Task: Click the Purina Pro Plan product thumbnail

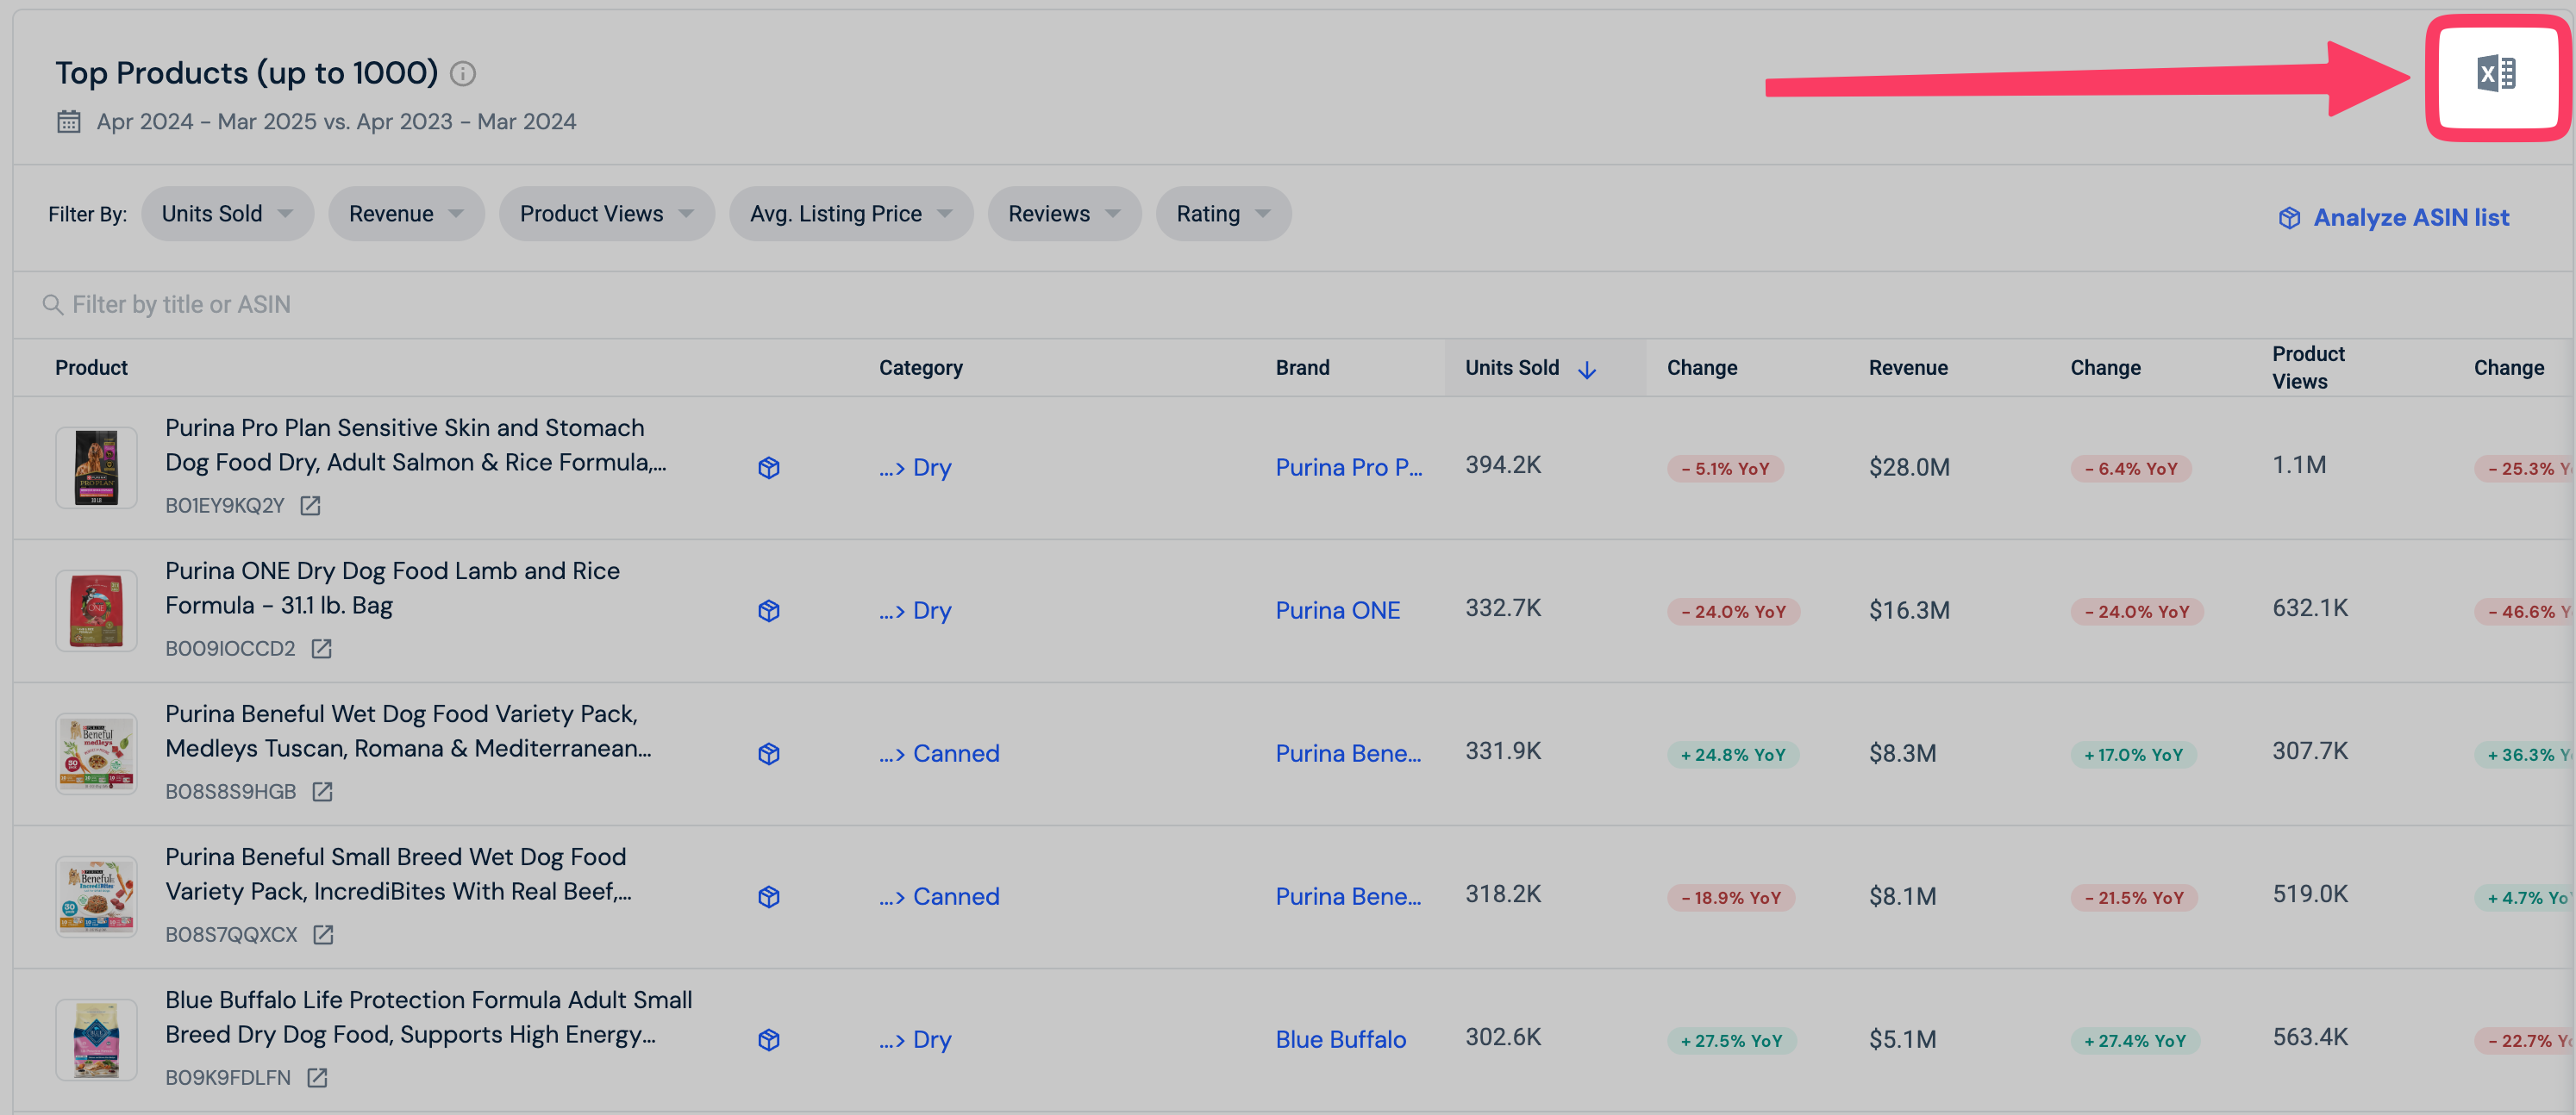Action: (96, 468)
